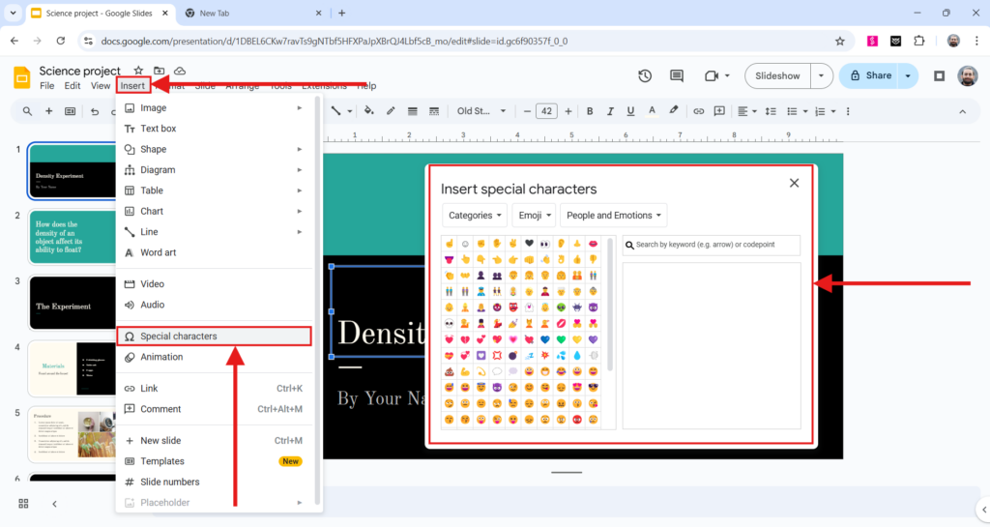Viewport: 990px width, 527px height.
Task: Star the Science project document
Action: (x=138, y=71)
